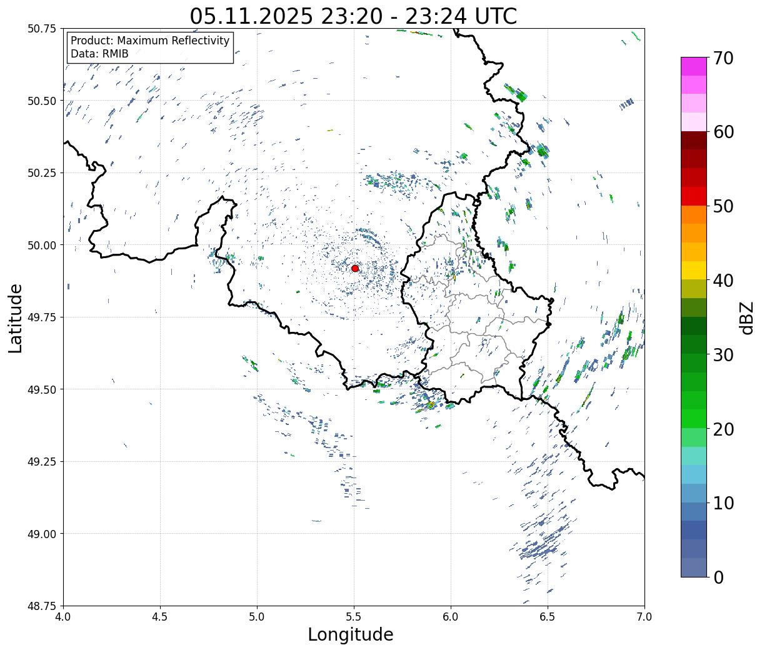This screenshot has height=650, width=762.
Task: Click the 49.50 latitude tick label
Action: tap(42, 389)
